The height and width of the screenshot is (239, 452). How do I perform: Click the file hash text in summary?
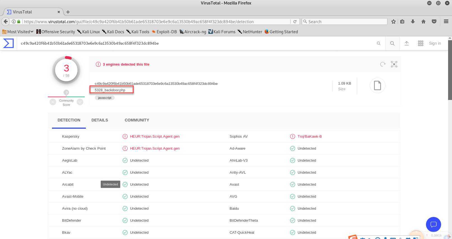pos(156,83)
